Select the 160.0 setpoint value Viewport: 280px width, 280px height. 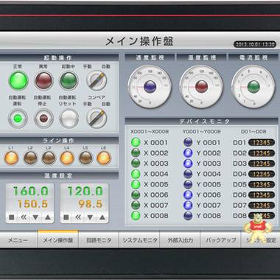click(x=31, y=191)
